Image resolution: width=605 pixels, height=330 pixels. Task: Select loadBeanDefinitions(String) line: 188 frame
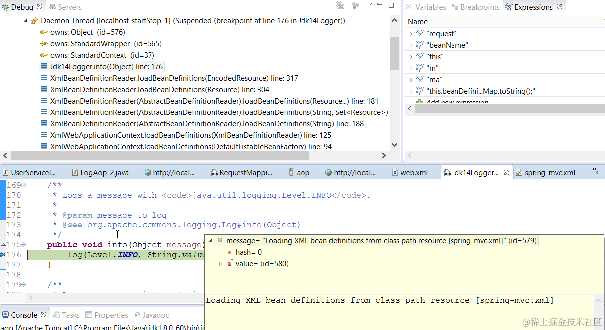[x=202, y=124]
